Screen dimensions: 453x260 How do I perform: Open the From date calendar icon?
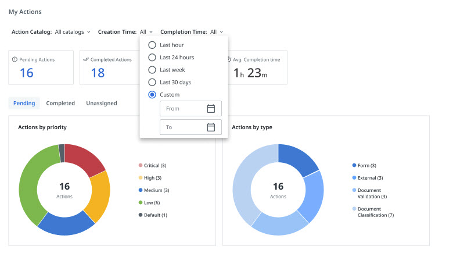[x=211, y=108]
